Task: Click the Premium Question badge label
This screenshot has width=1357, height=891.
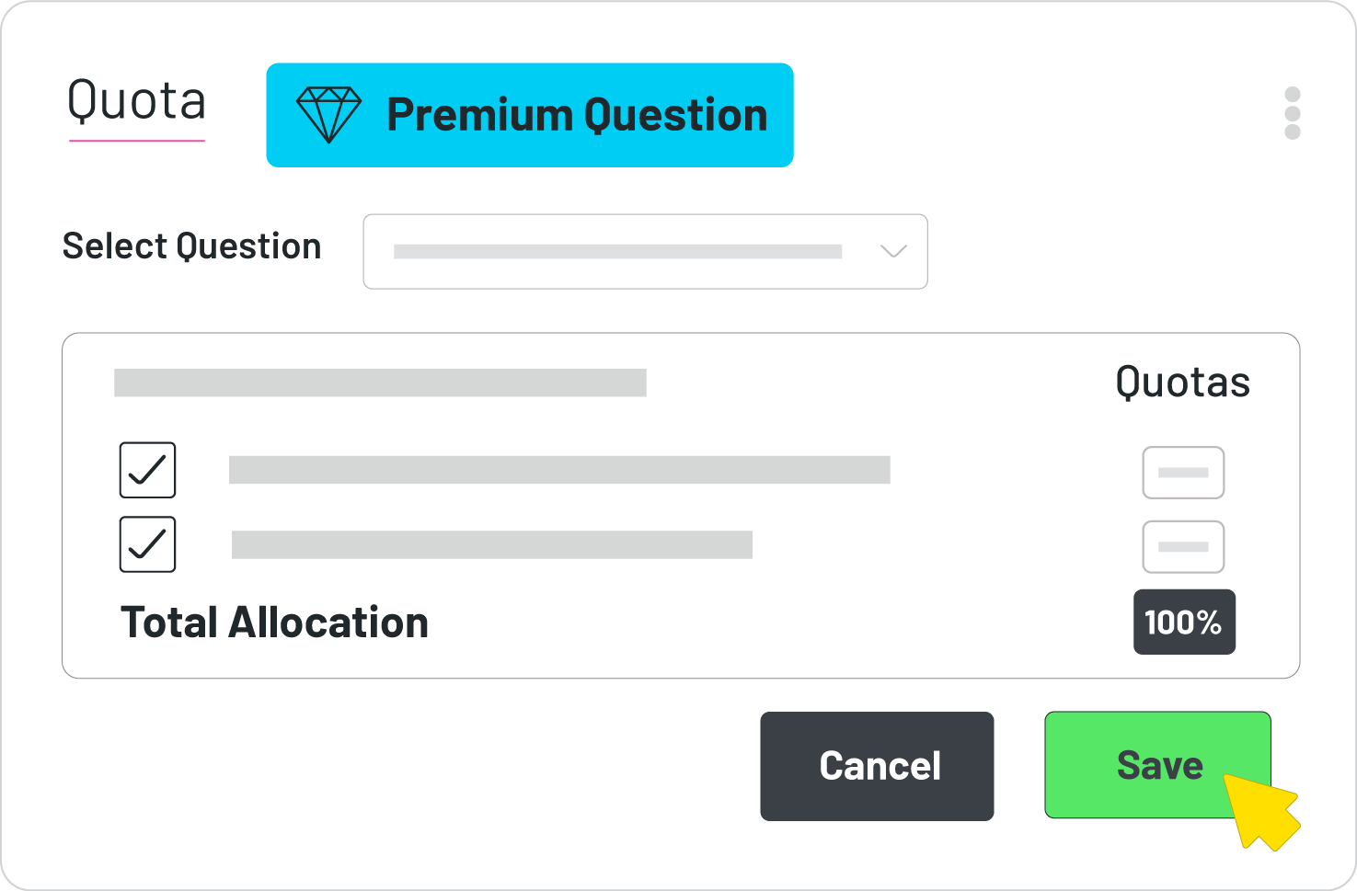Action: tap(577, 115)
